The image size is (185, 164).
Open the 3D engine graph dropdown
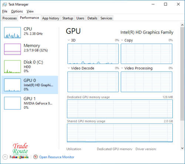point(69,40)
